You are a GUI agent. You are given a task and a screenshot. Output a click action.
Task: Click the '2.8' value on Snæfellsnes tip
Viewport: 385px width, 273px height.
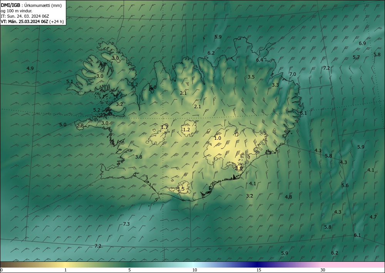(80, 126)
